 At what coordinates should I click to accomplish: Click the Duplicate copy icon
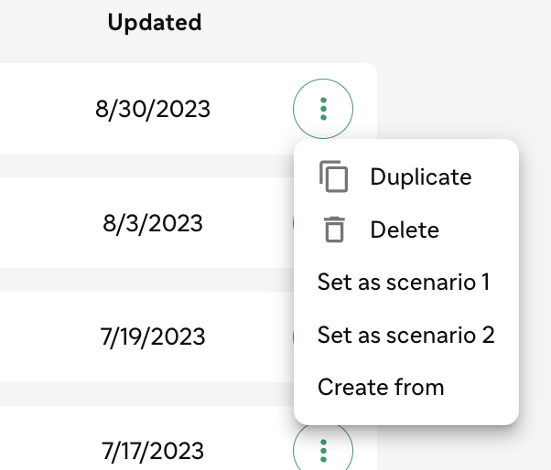click(x=333, y=176)
